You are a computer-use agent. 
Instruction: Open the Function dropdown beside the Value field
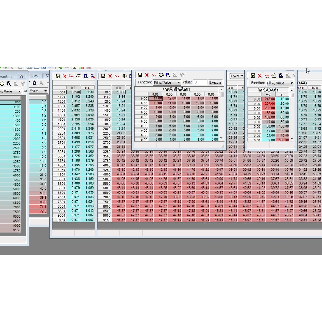pos(167,82)
